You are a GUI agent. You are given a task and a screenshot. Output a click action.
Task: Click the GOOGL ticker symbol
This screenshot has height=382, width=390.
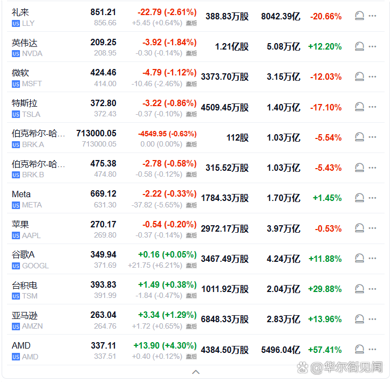coord(35,266)
